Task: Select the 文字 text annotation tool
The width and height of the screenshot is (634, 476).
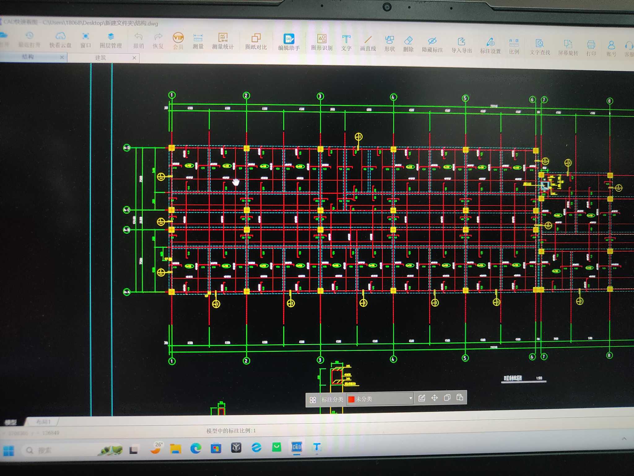Action: tap(346, 43)
